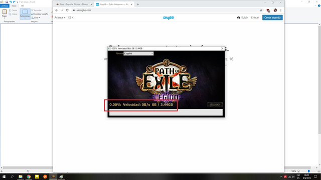
Task: Open the Archivo menu in Paint
Action: tap(5, 5)
